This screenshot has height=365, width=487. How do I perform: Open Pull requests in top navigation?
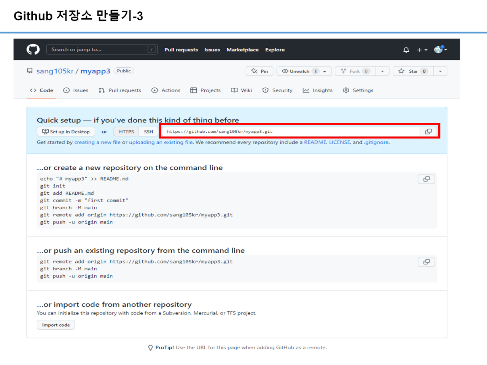coord(181,50)
